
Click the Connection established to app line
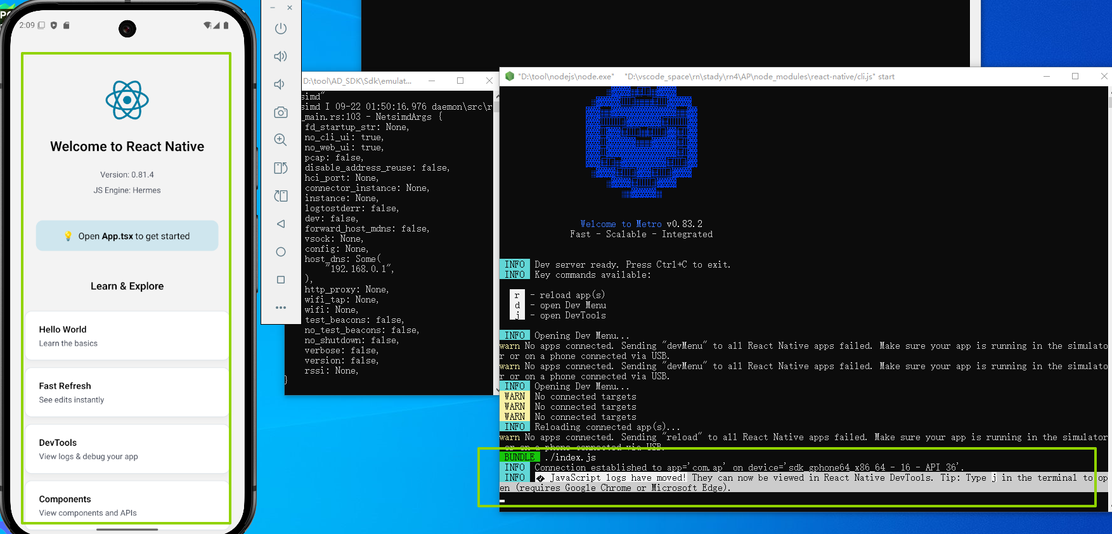click(732, 467)
